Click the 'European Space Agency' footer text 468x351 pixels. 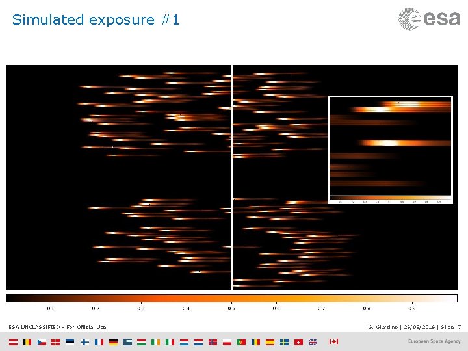point(434,341)
